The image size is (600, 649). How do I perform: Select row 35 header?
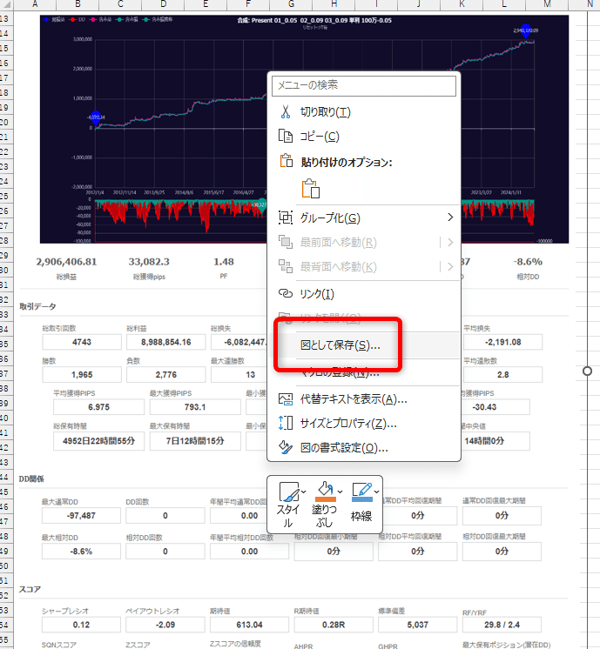5,345
